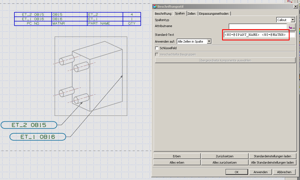Click the Alles erben button
This screenshot has height=180, width=300.
tap(177, 163)
